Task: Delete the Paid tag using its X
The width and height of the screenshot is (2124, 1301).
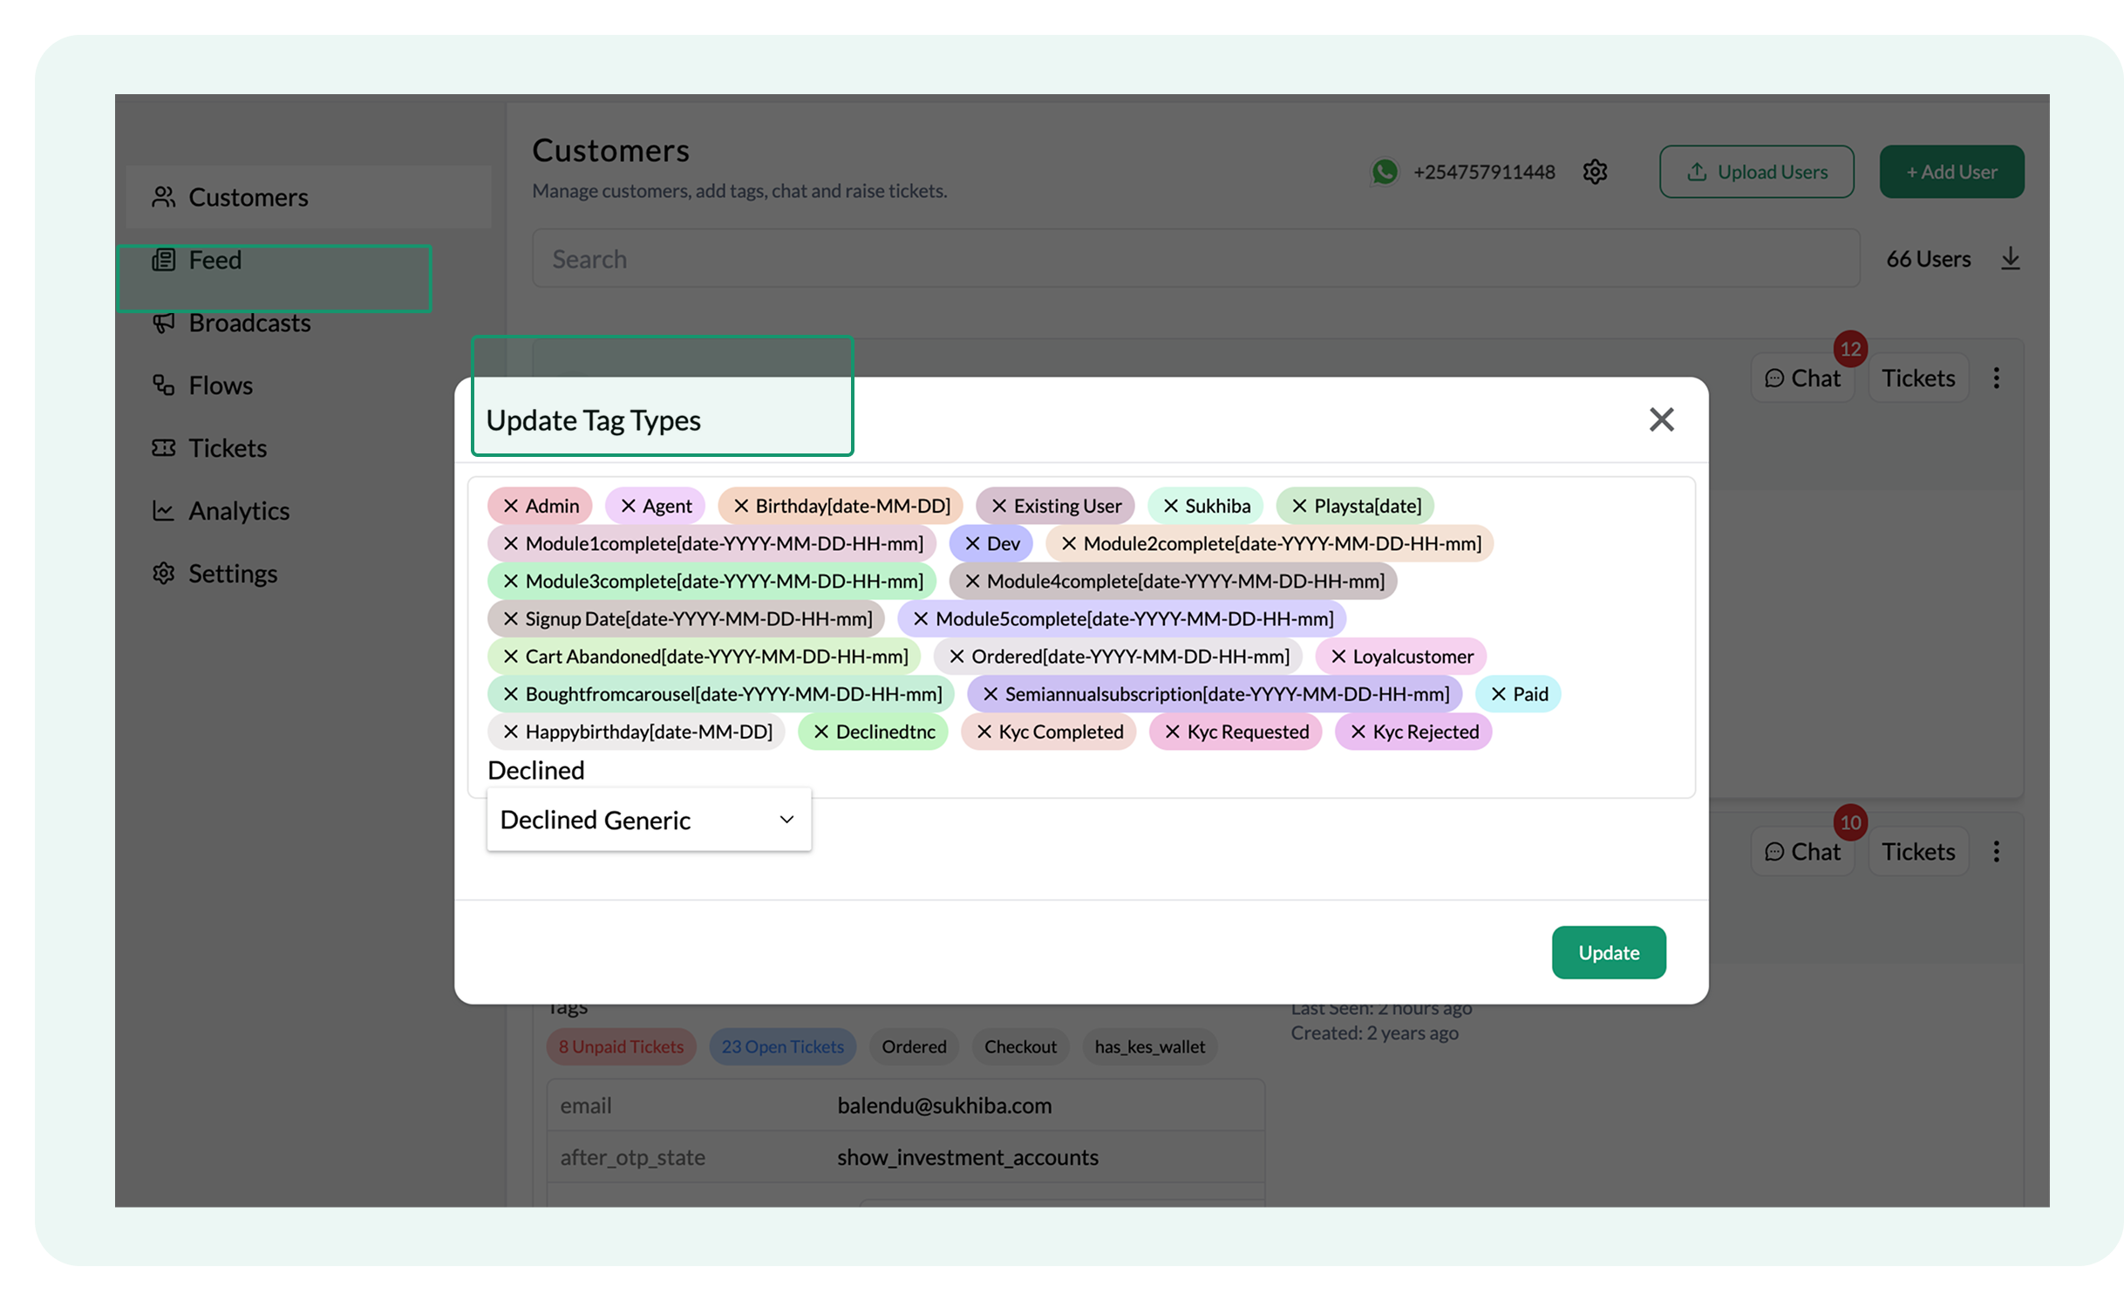Action: 1498,694
